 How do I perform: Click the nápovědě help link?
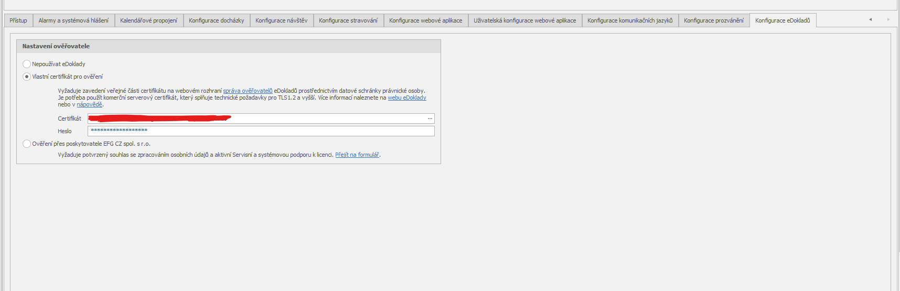[89, 104]
